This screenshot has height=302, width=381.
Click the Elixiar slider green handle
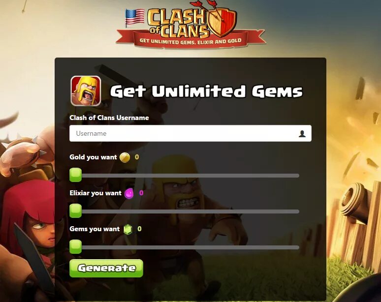click(x=76, y=211)
